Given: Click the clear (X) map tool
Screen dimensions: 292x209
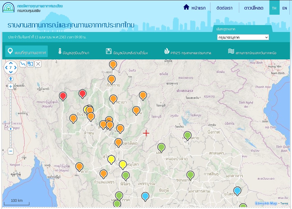Looking at the screenshot, I should coord(38,64).
